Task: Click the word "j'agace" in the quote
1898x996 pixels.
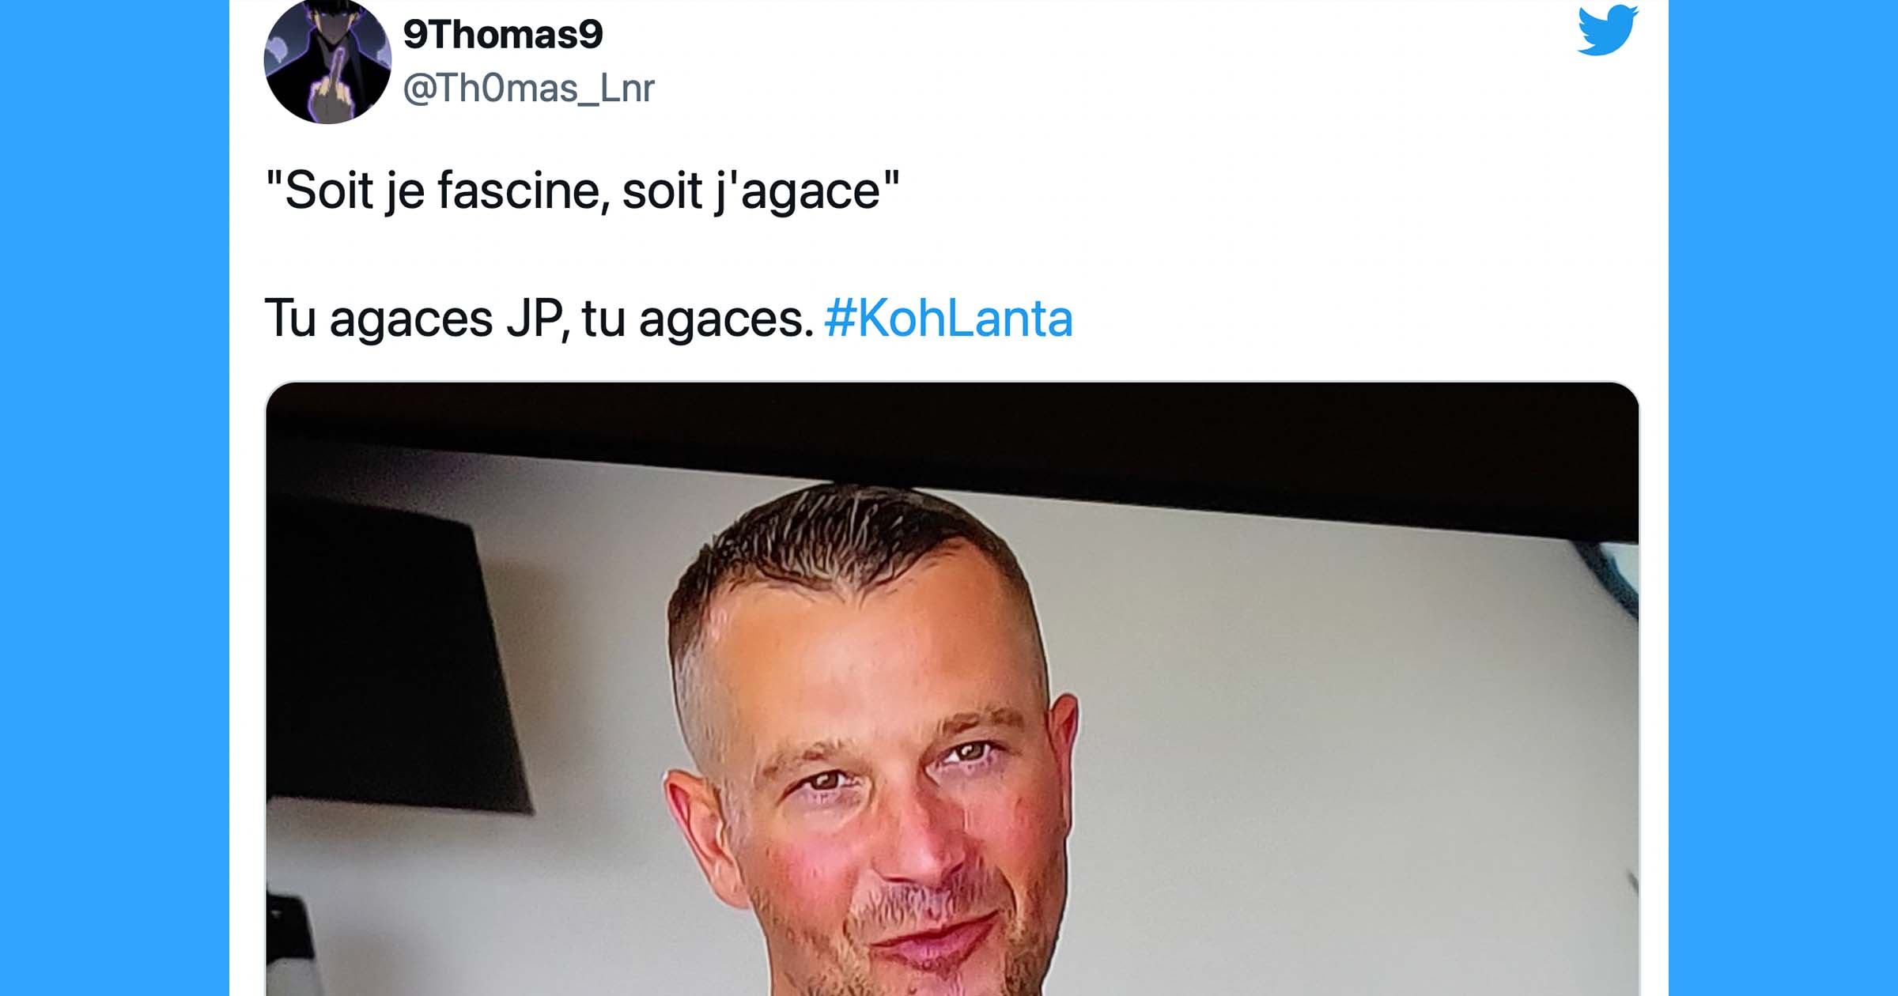Action: (x=798, y=192)
